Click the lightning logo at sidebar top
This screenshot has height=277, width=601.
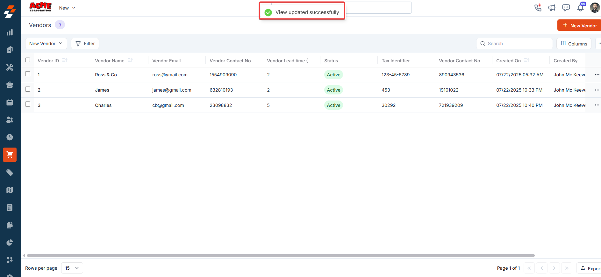point(10,12)
